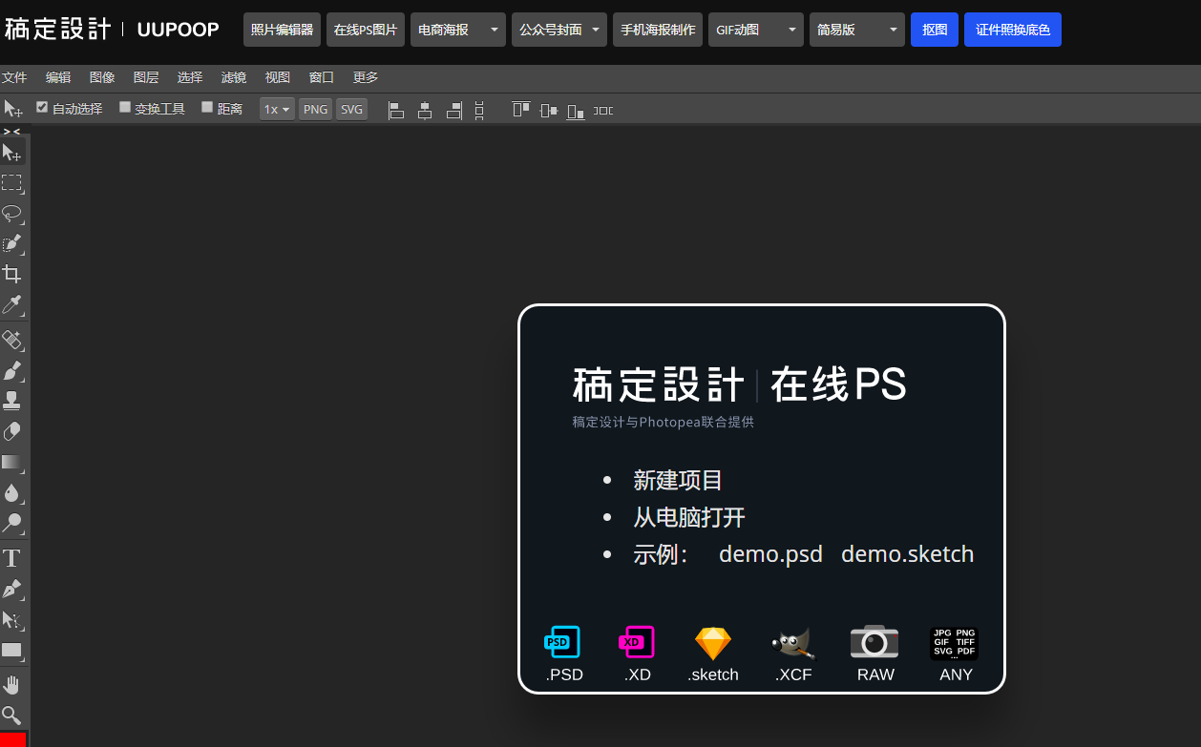Click align vertical centers icon
This screenshot has height=747, width=1201.
548,111
